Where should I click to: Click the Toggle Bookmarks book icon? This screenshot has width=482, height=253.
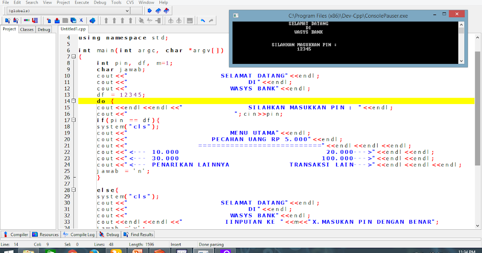coord(158,11)
